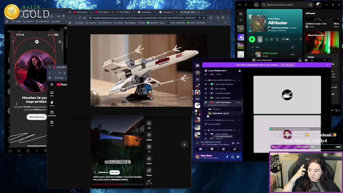Click the YENİ OKUNMAMIŞLAR pill
343x193 pixels.
coord(223,136)
